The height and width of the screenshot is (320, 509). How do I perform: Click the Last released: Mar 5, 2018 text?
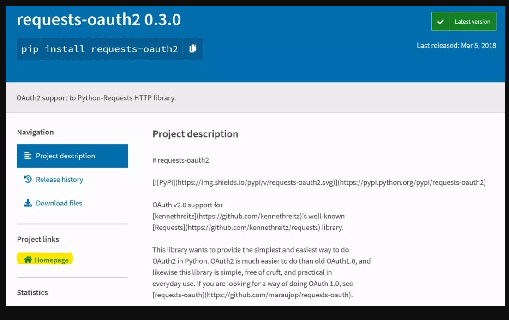(456, 45)
